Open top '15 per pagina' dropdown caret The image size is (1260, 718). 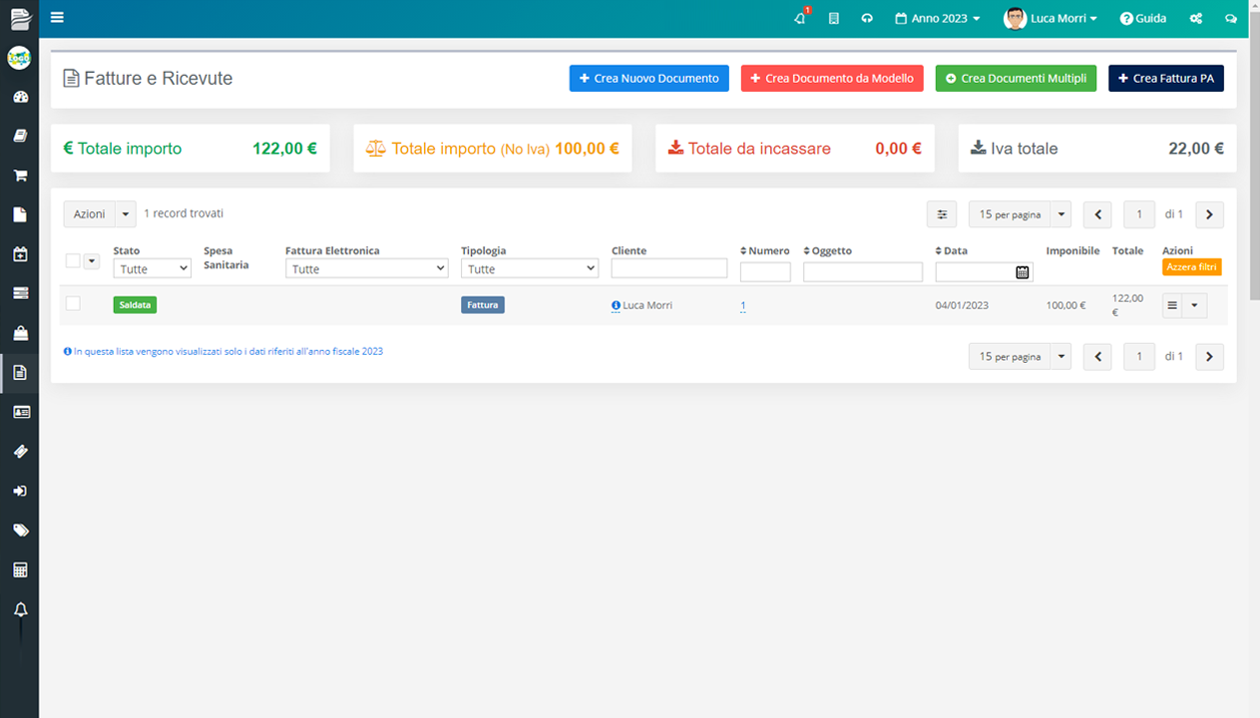[x=1060, y=214]
